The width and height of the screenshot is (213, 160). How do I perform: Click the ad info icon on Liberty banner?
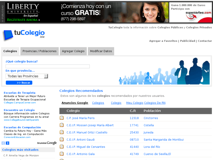point(167,20)
